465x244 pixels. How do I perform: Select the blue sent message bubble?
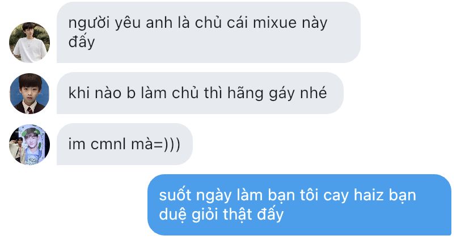point(299,205)
